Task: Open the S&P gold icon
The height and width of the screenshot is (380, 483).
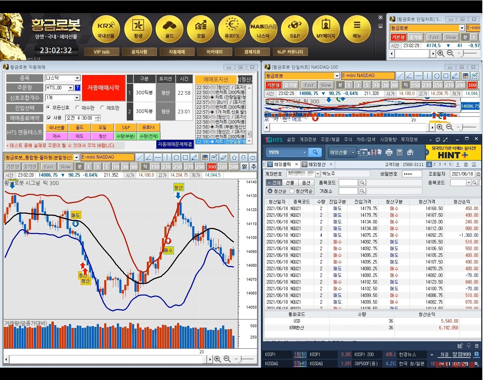Action: pyautogui.click(x=295, y=29)
